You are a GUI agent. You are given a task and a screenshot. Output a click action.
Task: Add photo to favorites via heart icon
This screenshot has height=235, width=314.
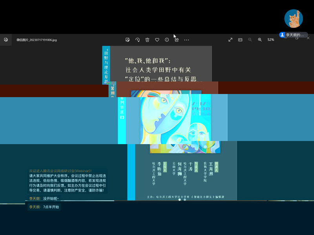click(157, 40)
